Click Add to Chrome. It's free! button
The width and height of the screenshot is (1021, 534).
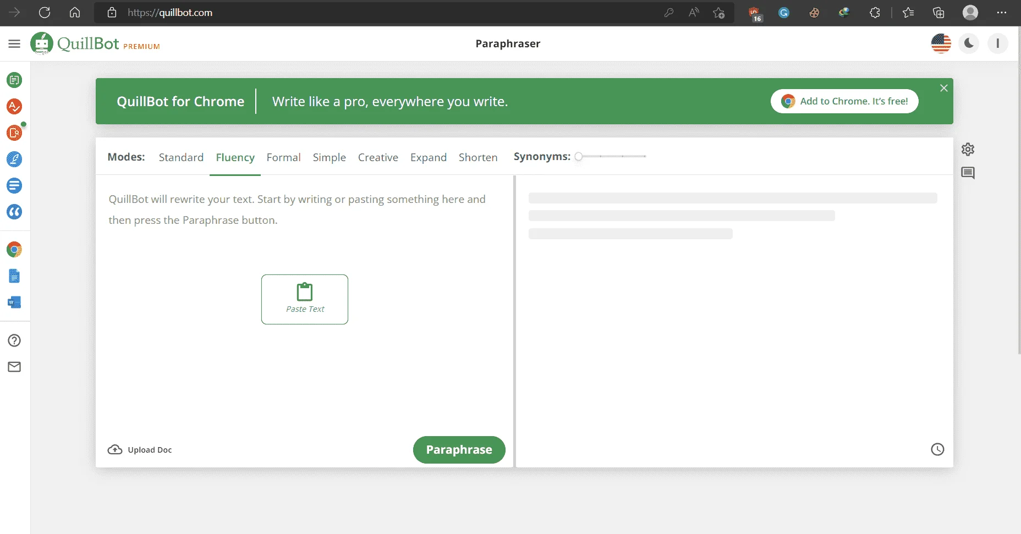(x=844, y=101)
